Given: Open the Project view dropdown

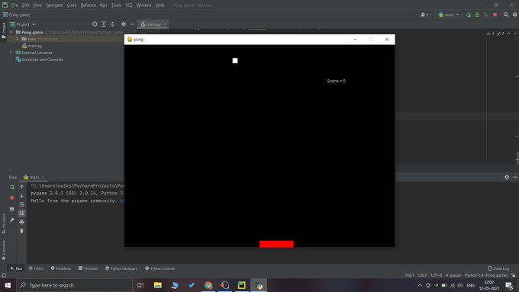Looking at the screenshot, I should [x=23, y=24].
